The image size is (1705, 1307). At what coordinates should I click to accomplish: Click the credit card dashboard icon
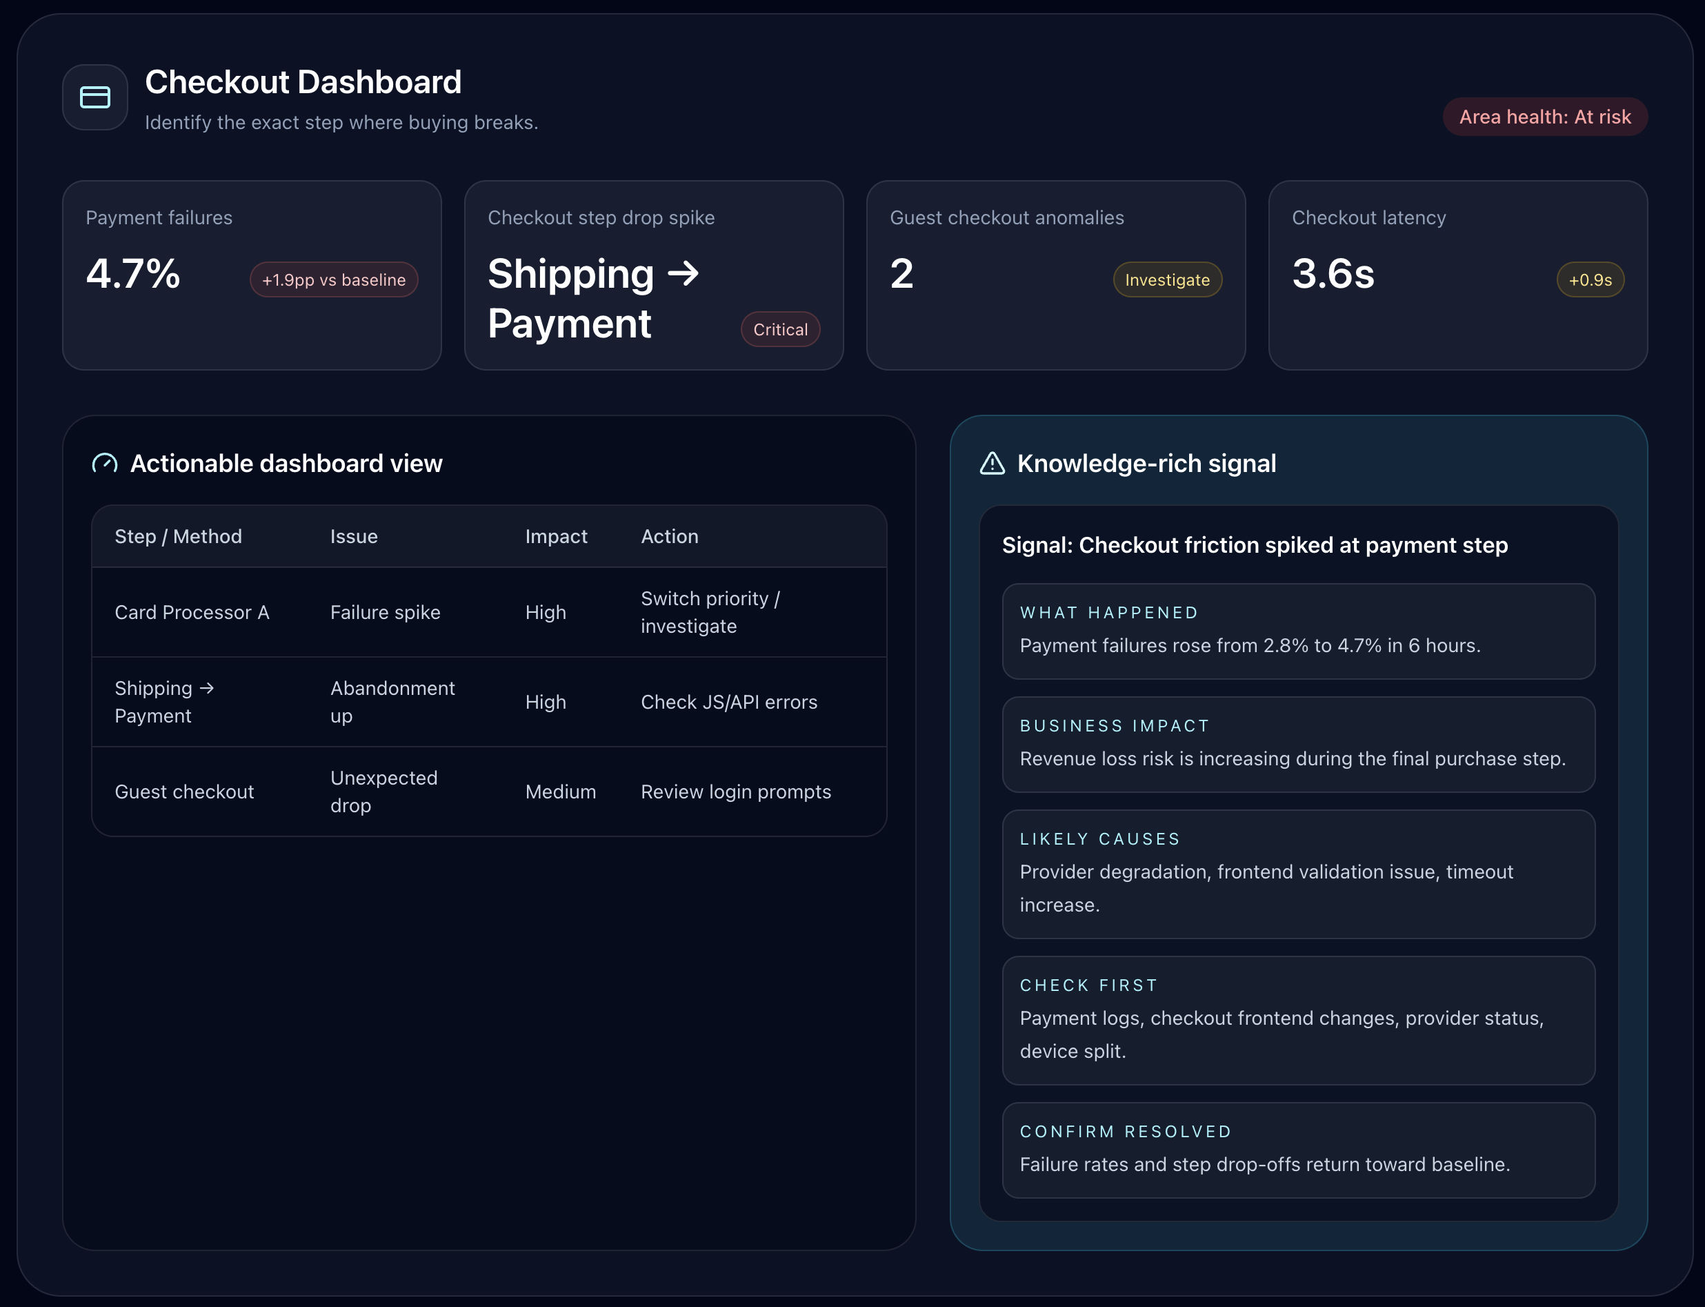click(95, 97)
